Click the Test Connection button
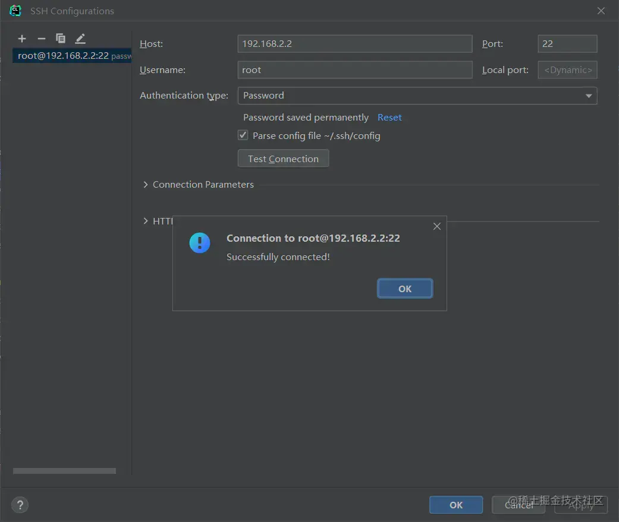 click(x=283, y=159)
